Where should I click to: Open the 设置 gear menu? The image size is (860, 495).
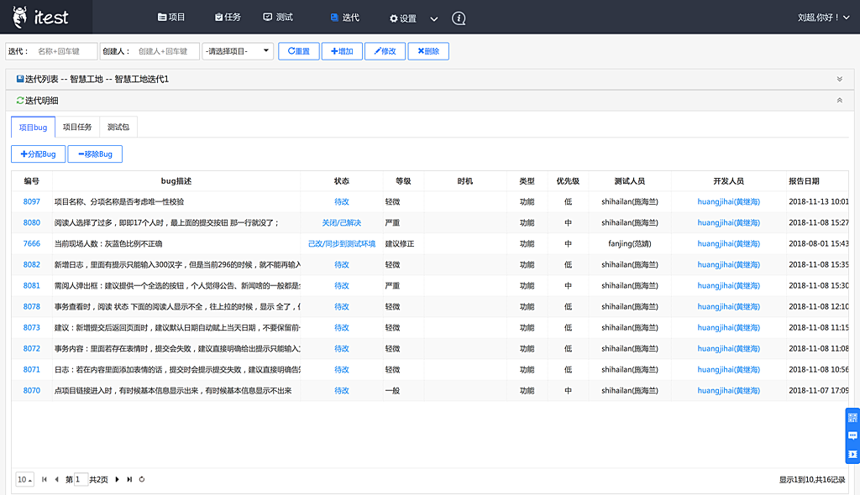(x=403, y=18)
